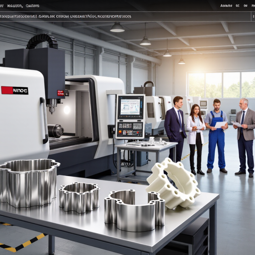
Task: Open the longest word link at top-right header
Action: [226, 6]
